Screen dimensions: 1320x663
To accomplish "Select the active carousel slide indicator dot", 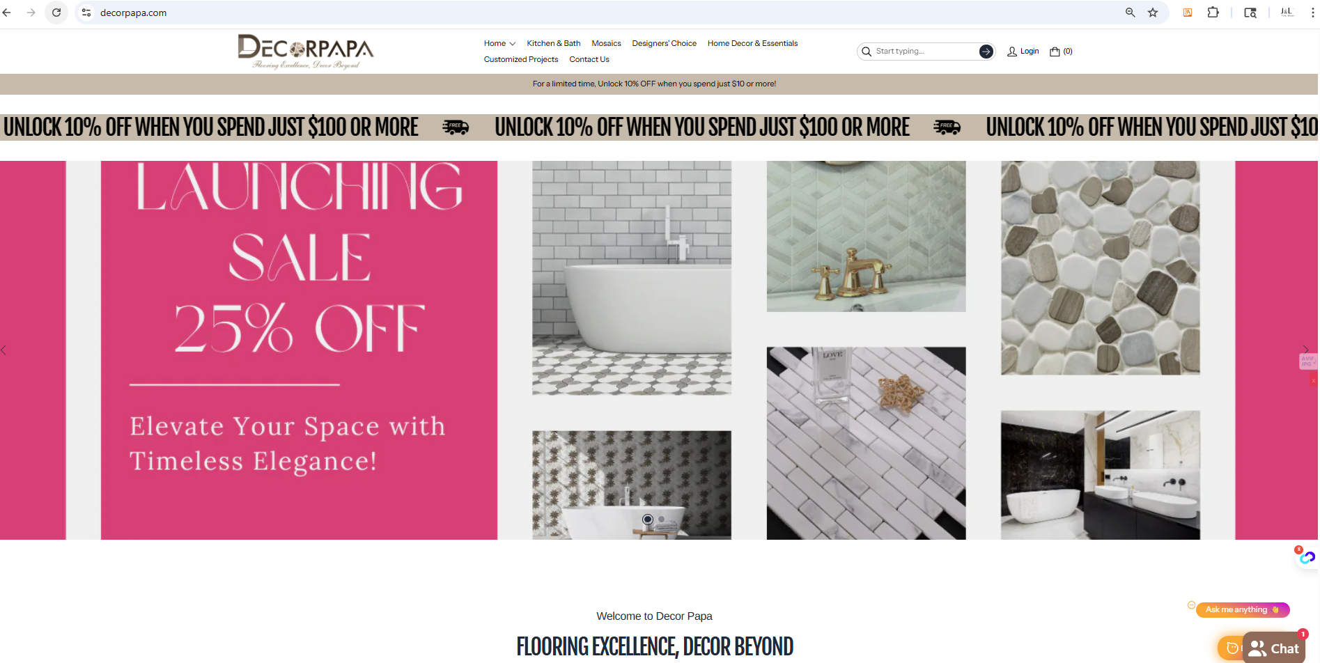I will pos(648,520).
